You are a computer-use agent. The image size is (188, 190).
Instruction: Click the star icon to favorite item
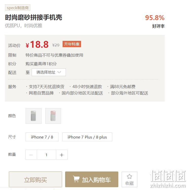(129, 177)
